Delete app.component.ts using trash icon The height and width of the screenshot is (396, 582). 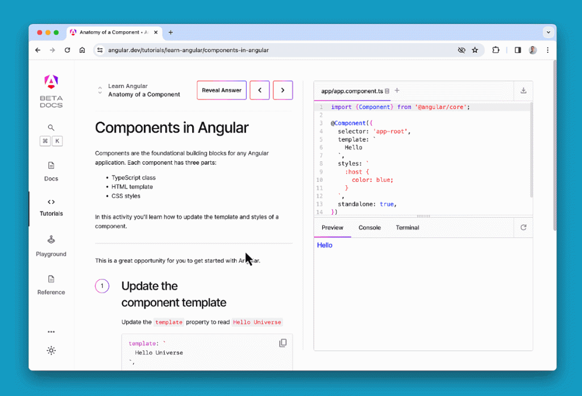point(387,91)
